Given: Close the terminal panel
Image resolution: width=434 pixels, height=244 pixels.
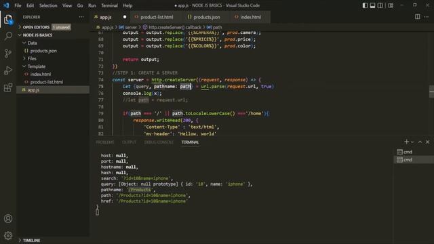Looking at the screenshot, I should (428, 142).
